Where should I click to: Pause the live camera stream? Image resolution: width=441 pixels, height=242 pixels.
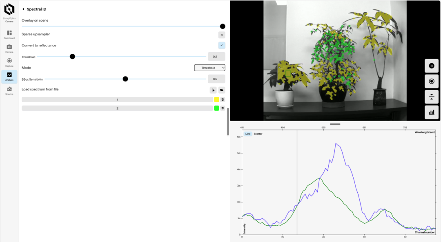432,66
